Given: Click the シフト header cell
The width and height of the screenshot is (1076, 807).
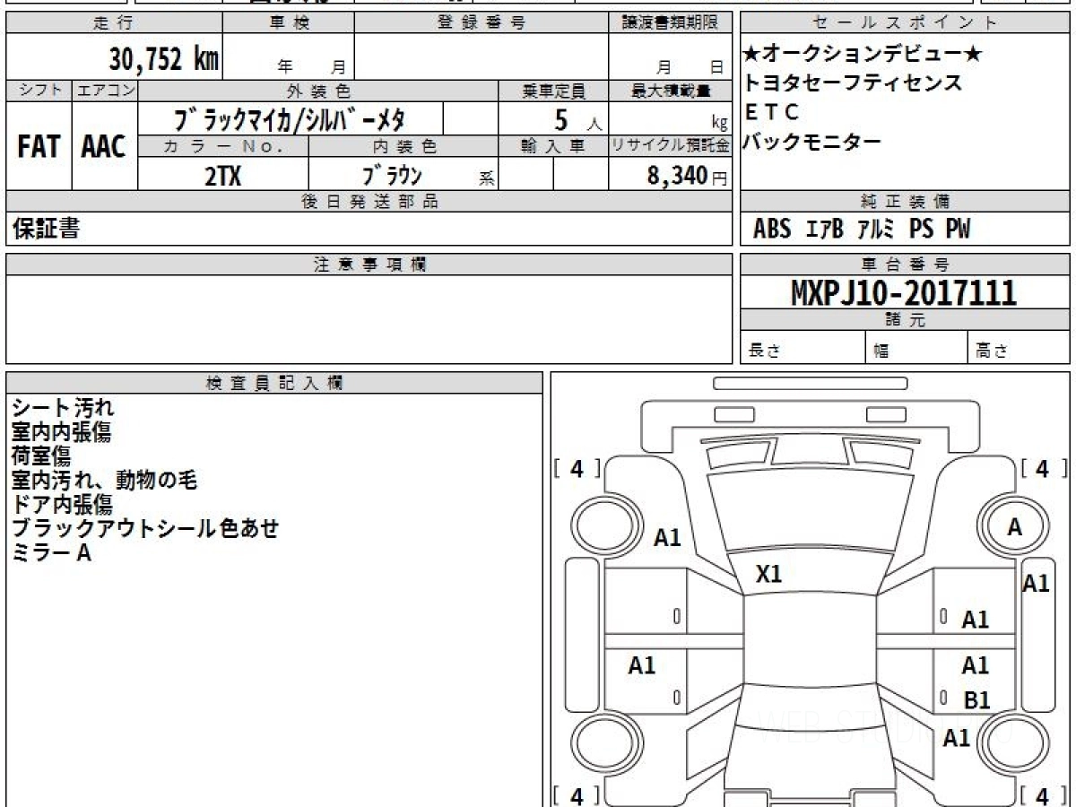Looking at the screenshot, I should pyautogui.click(x=39, y=91).
